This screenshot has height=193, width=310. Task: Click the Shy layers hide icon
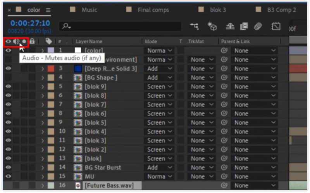230,26
